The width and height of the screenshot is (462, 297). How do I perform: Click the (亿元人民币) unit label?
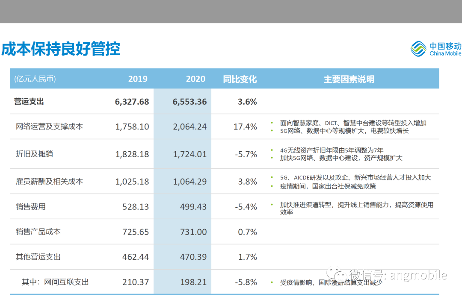coord(35,79)
